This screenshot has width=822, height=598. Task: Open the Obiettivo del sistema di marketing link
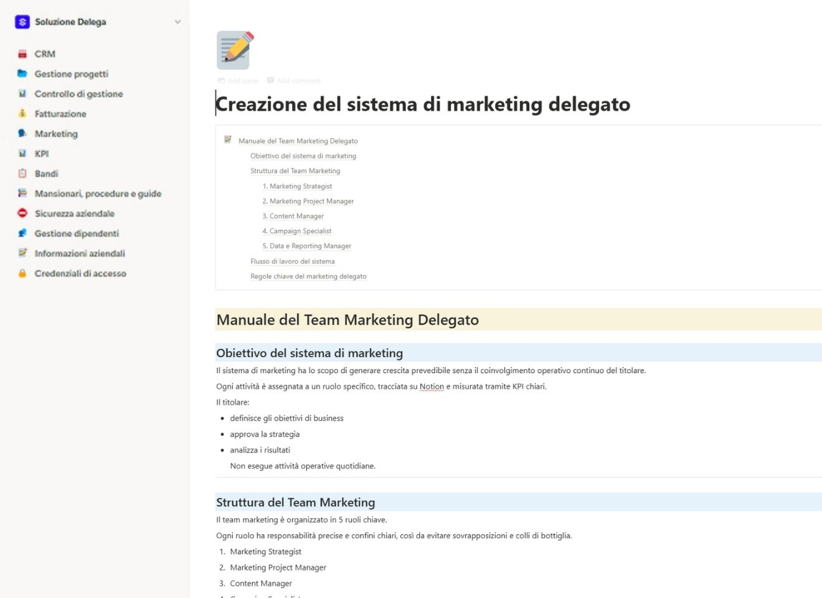point(303,156)
